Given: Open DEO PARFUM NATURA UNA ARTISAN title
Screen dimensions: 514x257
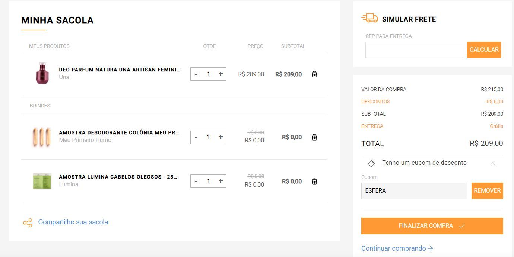Looking at the screenshot, I should click(x=120, y=70).
